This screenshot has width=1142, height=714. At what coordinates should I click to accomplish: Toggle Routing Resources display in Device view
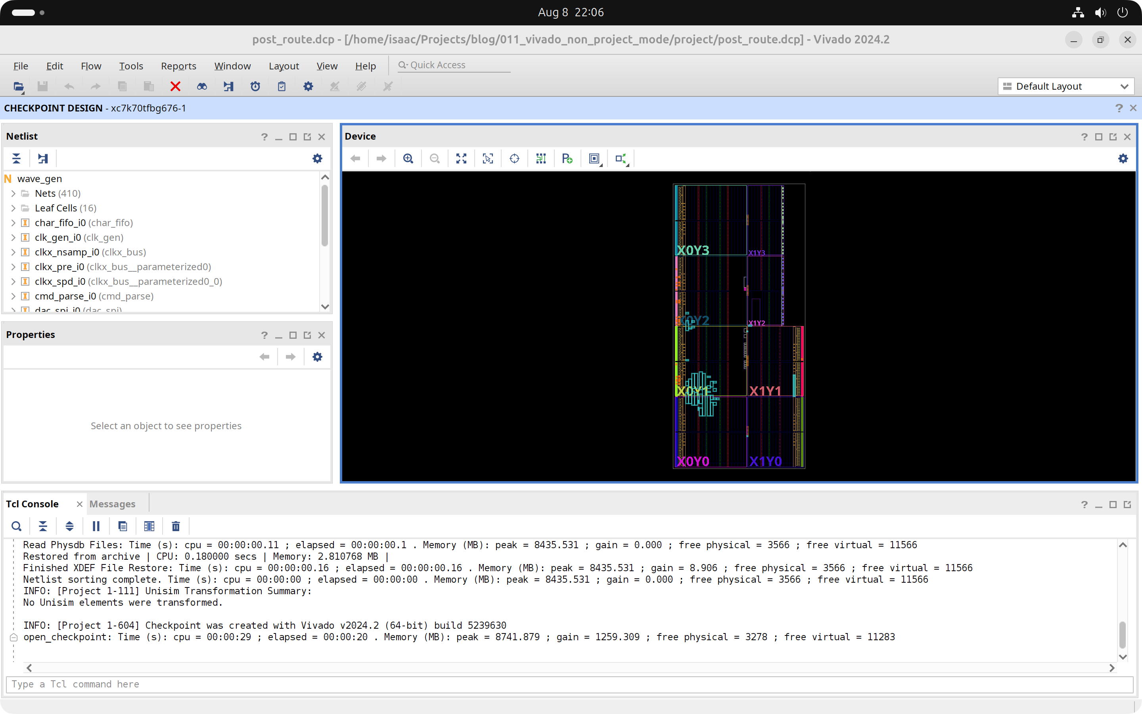pyautogui.click(x=541, y=159)
